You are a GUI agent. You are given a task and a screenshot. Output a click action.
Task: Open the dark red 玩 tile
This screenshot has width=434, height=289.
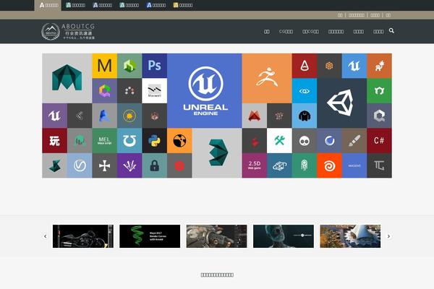click(x=54, y=140)
